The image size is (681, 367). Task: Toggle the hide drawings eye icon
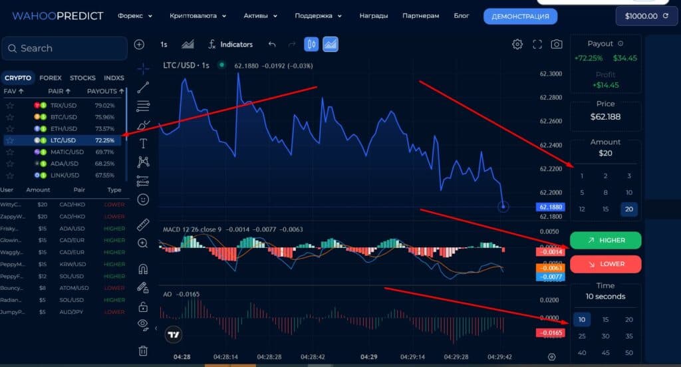[x=143, y=324]
